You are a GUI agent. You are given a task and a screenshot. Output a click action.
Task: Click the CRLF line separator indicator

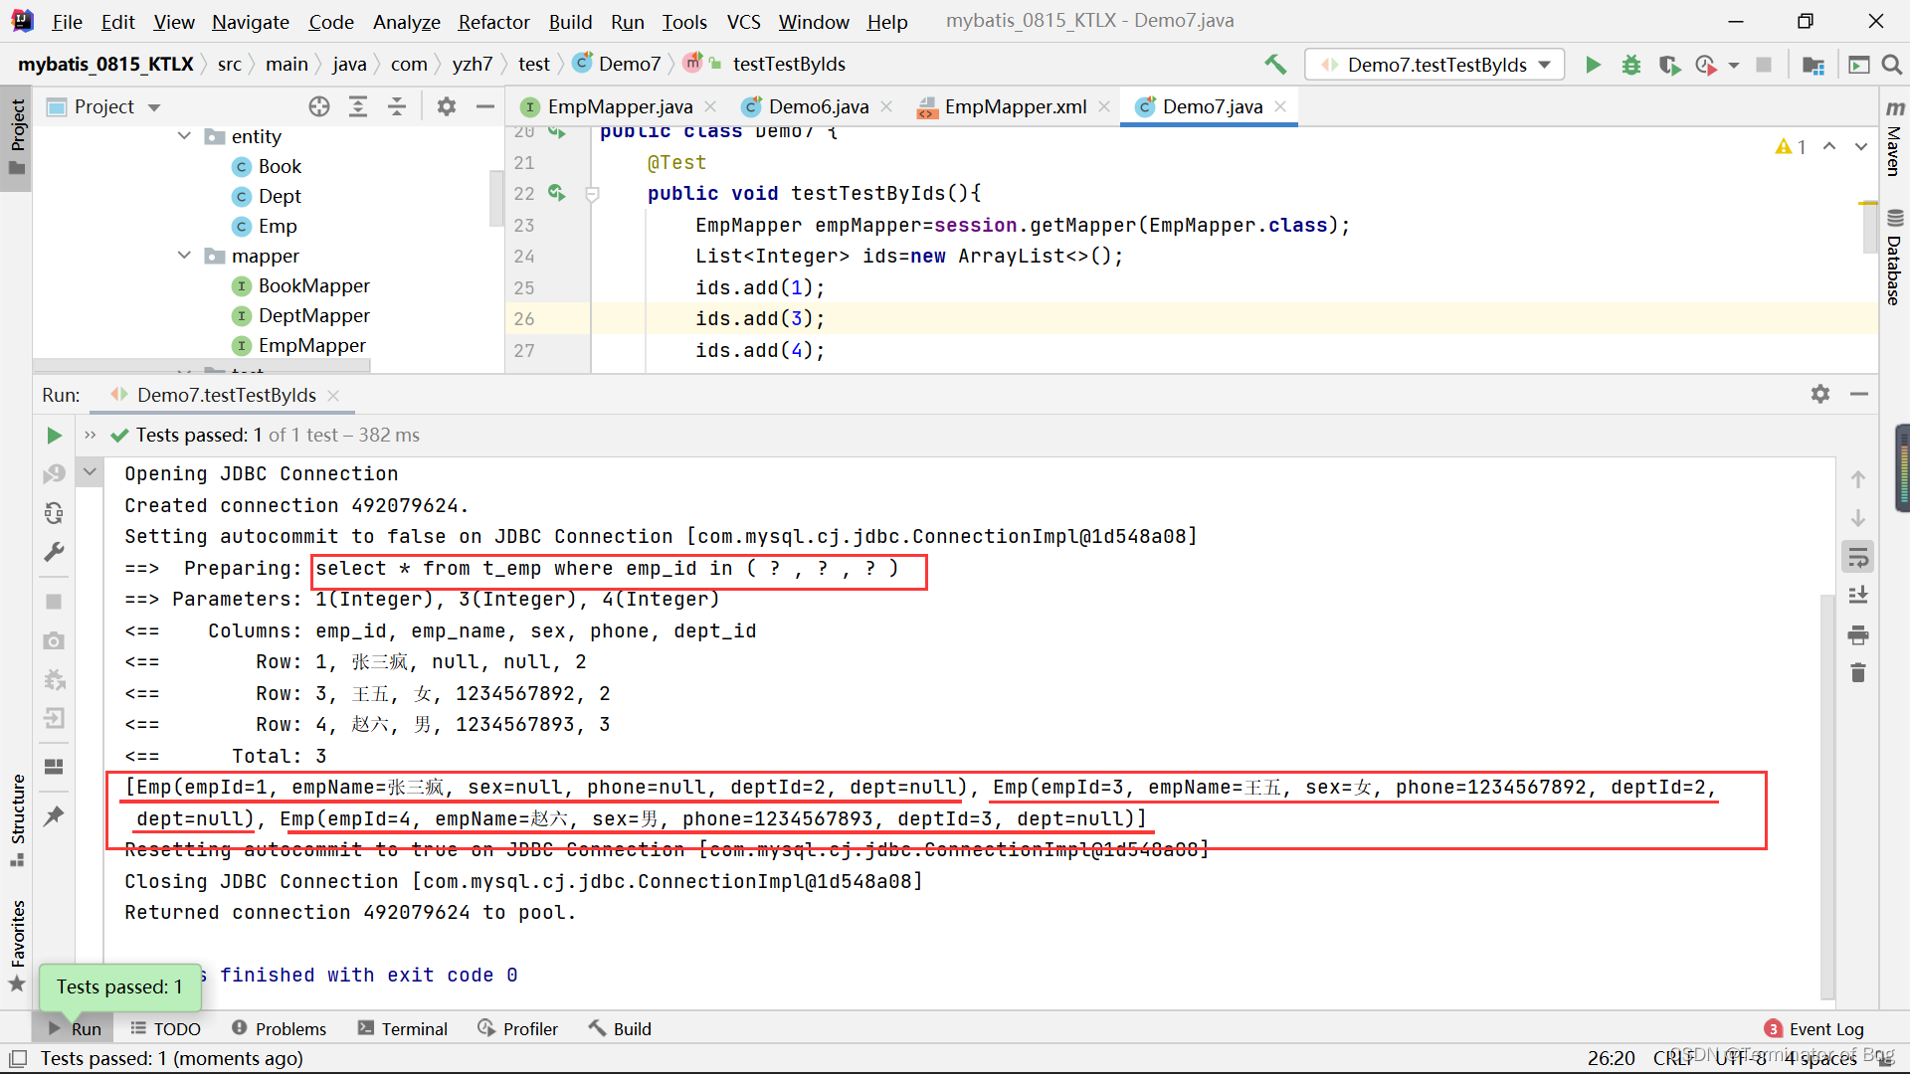pos(1673,1058)
